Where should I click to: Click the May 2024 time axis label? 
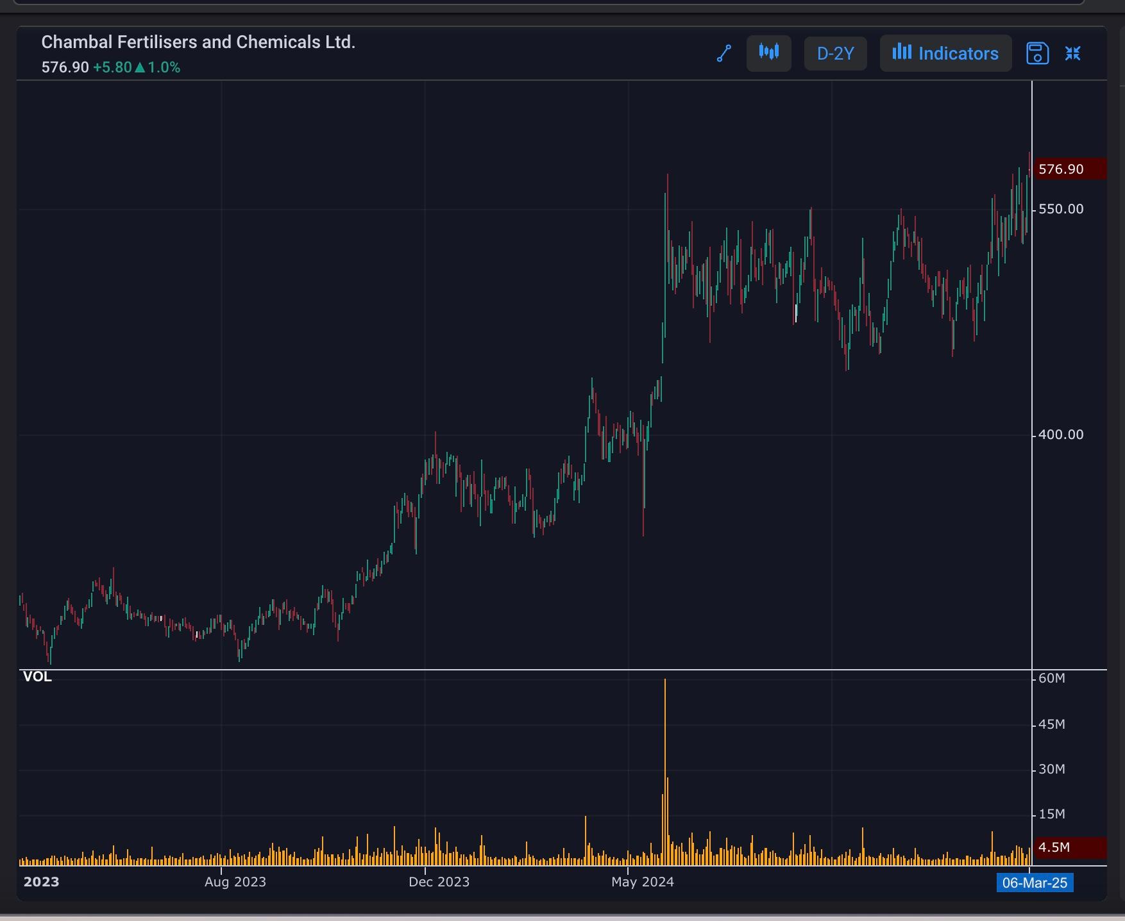tap(643, 882)
